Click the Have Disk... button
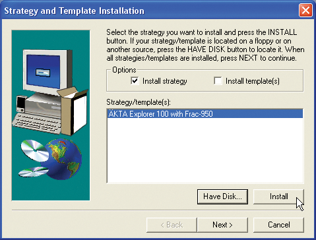 coord(222,196)
